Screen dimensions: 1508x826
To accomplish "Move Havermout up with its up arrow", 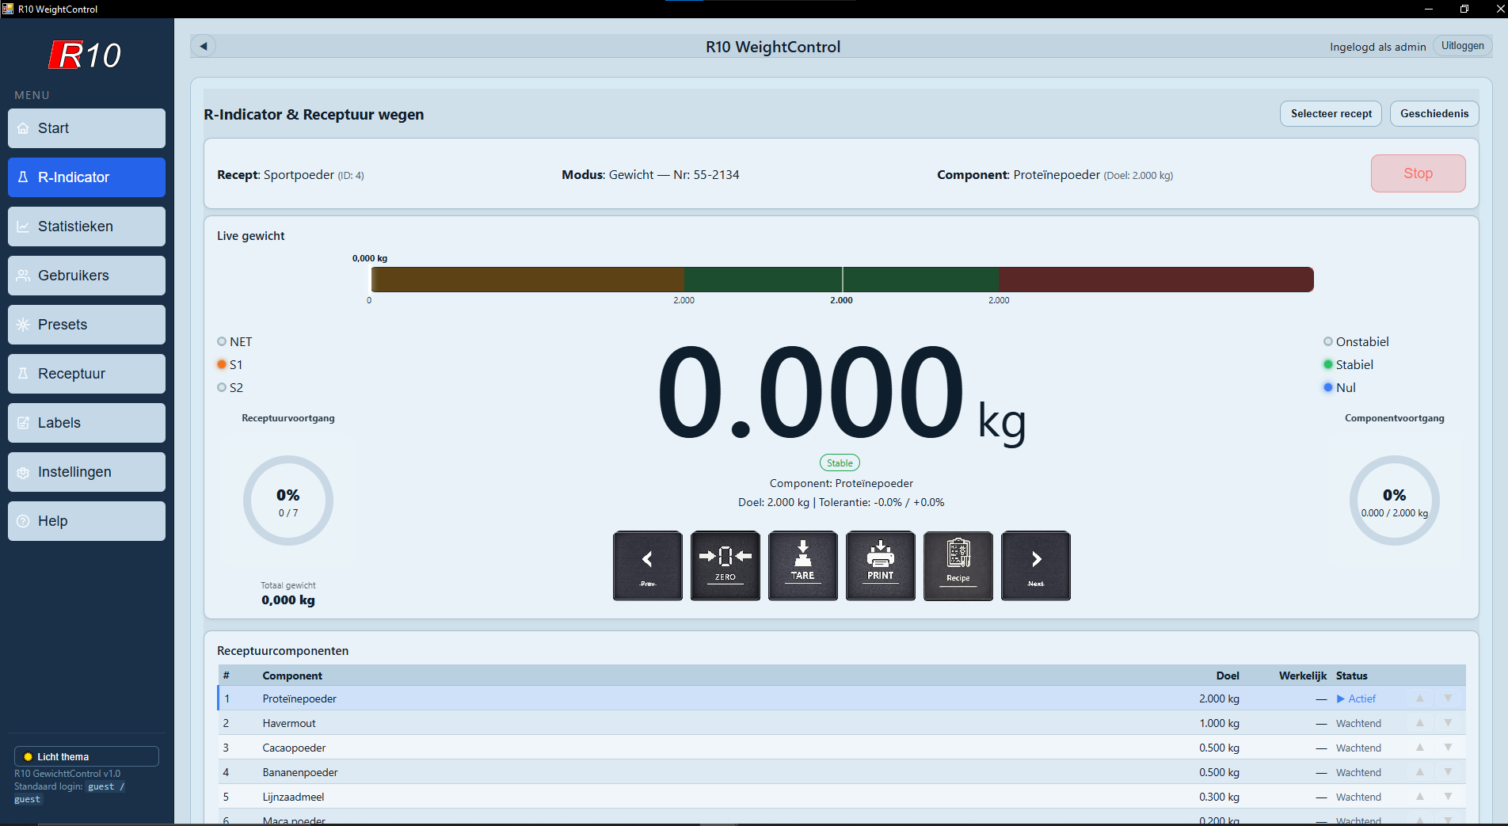I will click(1419, 722).
